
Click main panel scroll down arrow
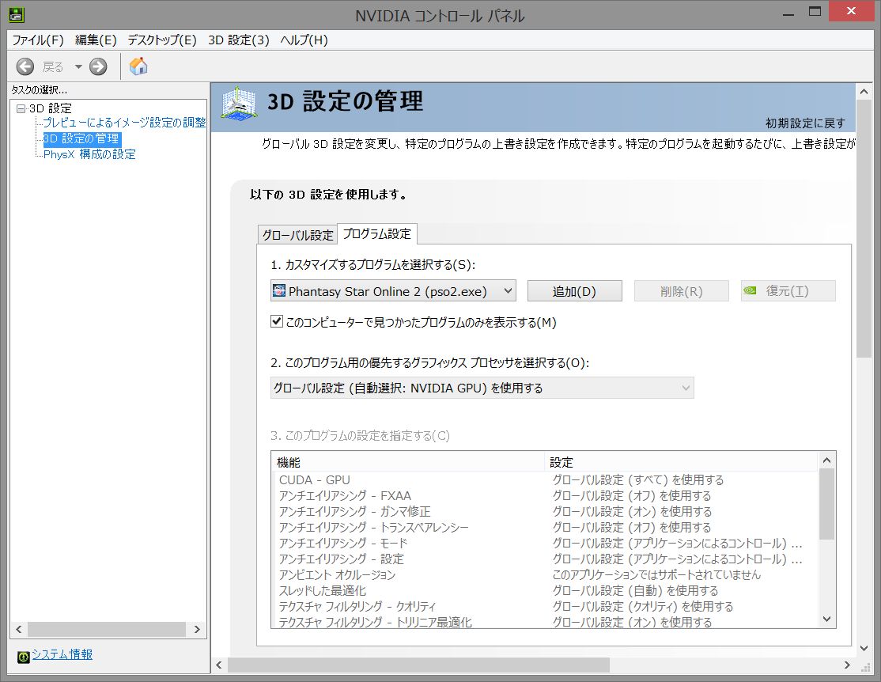pos(864,648)
